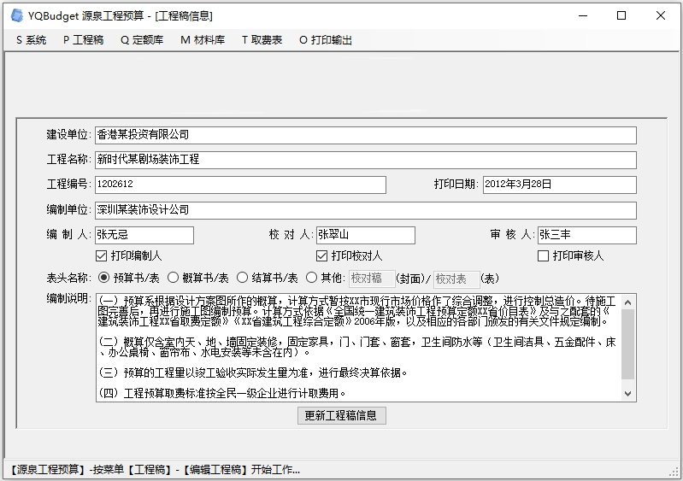683x481 pixels.
Task: Click inside the 编制说明 text area
Action: pyautogui.click(x=358, y=348)
